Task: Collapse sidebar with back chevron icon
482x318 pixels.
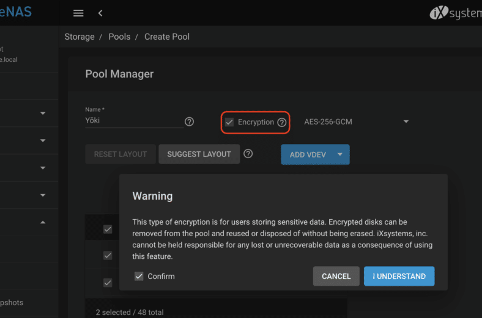Action: pyautogui.click(x=100, y=13)
